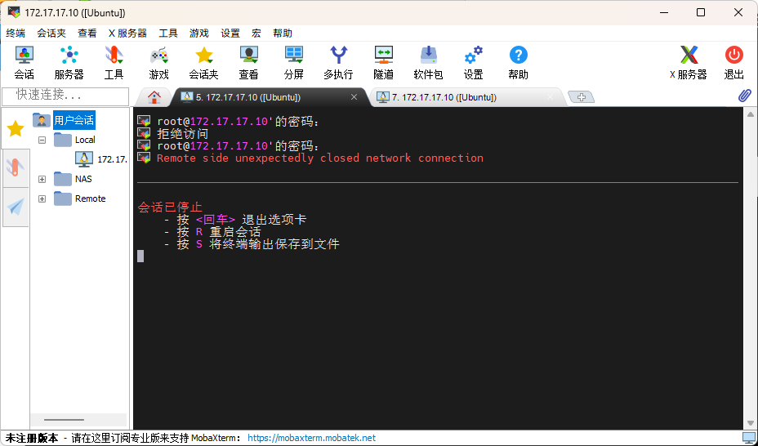The image size is (758, 446).
Task: Click the 多执行 (MultiExec) toolbar icon
Action: pos(338,62)
